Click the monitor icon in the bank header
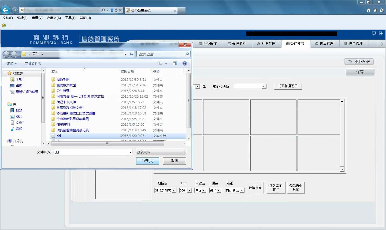Image resolution: width=386 pixels, height=230 pixels. coord(374,33)
